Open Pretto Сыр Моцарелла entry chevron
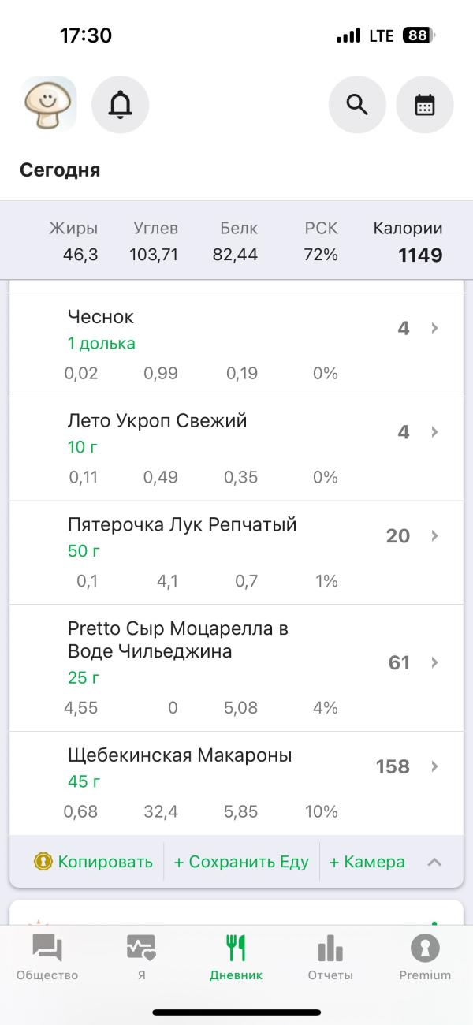The width and height of the screenshot is (473, 1025). [x=434, y=662]
